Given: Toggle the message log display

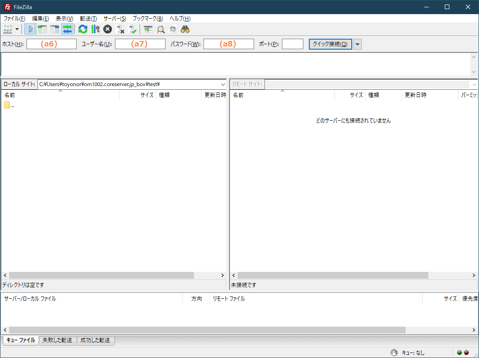Looking at the screenshot, I should (30, 29).
